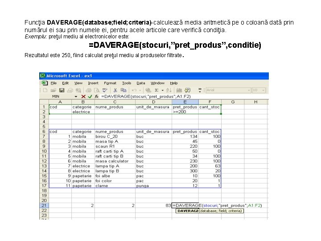321x241 pixels.
Task: Expand the toolbar options chevron
Action: (x=200, y=90)
